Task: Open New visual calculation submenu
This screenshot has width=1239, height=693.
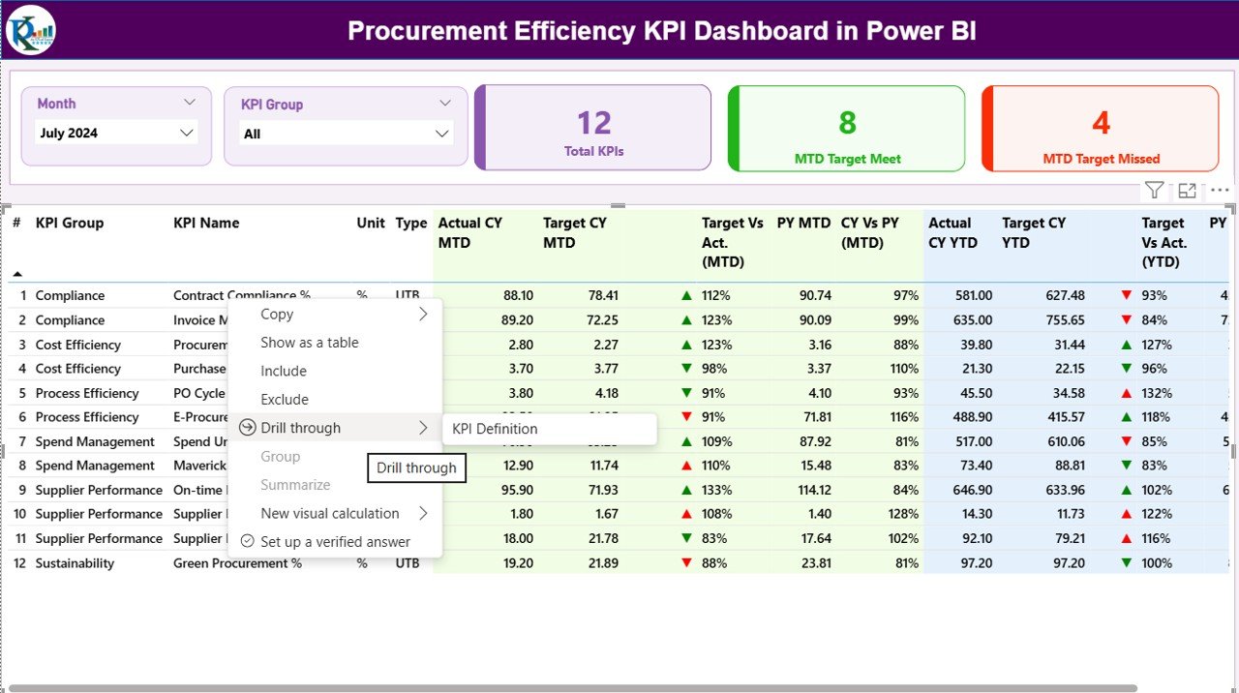Action: pos(330,514)
